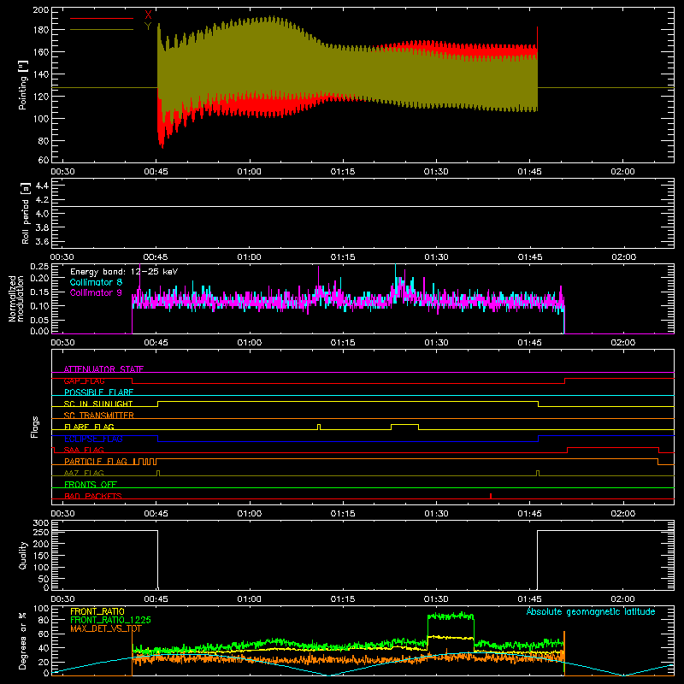Click the green FRONT_RATIO_1225 plateau near 01:30

point(451,616)
